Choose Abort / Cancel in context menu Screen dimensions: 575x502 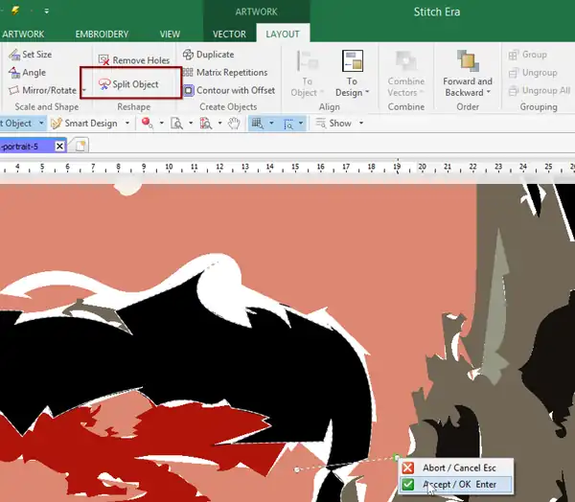[456, 468]
